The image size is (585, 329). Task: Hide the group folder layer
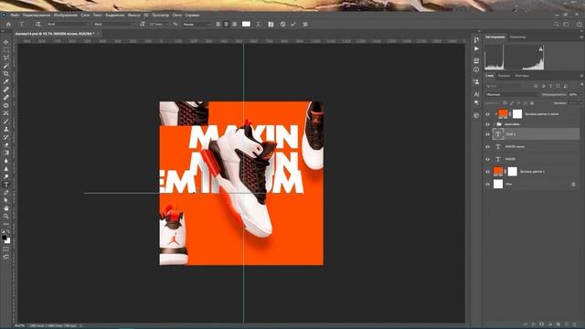point(487,124)
